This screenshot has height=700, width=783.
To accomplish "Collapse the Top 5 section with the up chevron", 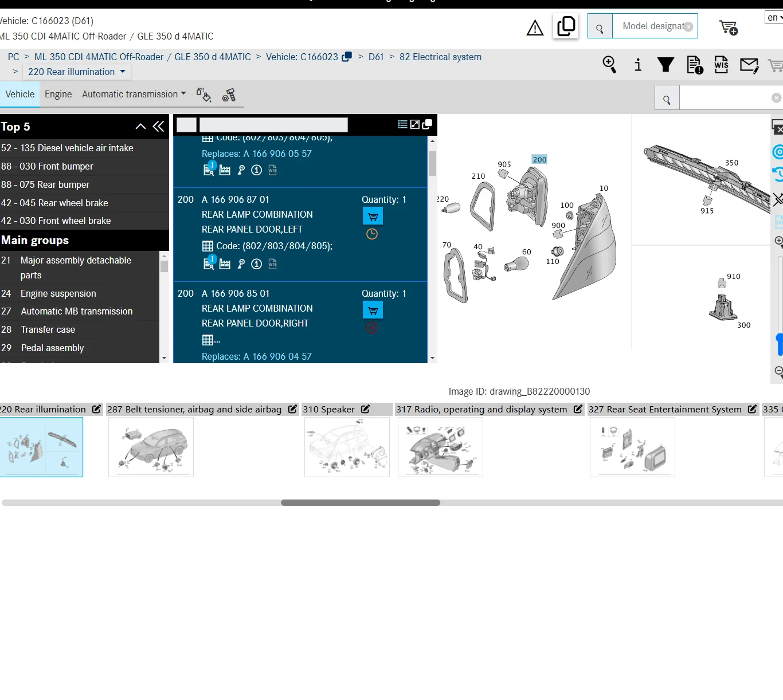I will tap(140, 127).
